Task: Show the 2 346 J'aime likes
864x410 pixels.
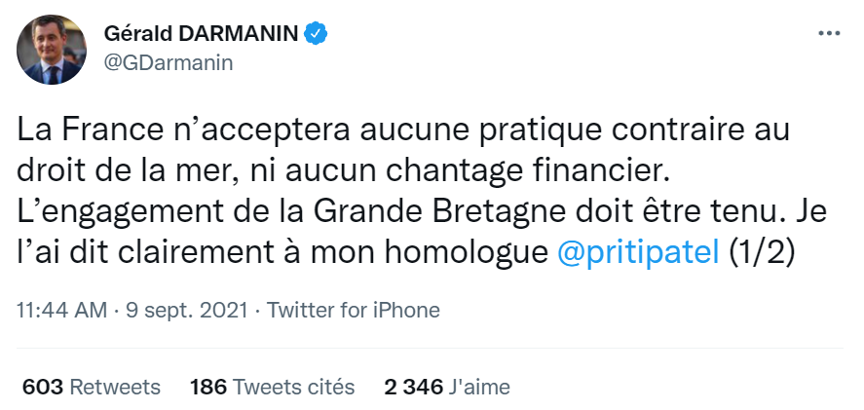Action: tap(447, 387)
